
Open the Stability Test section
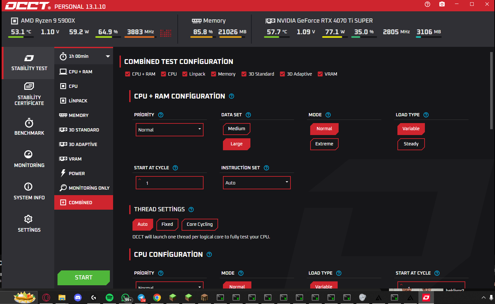click(x=28, y=63)
